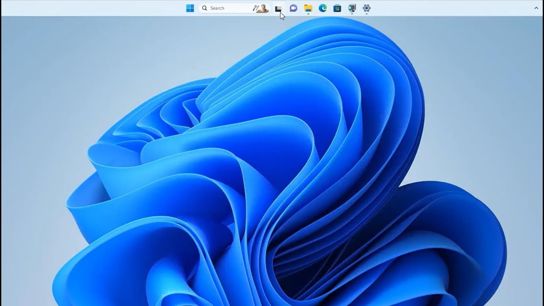544x306 pixels.
Task: Open the Microsoft Store app
Action: (x=337, y=8)
